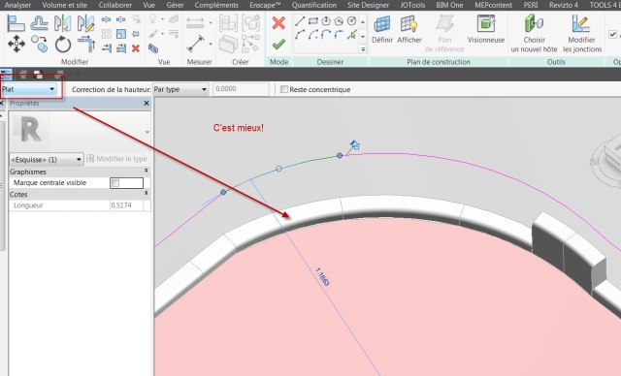This screenshot has width=621, height=376.
Task: Switch to the Collaborer tab
Action: 115,5
